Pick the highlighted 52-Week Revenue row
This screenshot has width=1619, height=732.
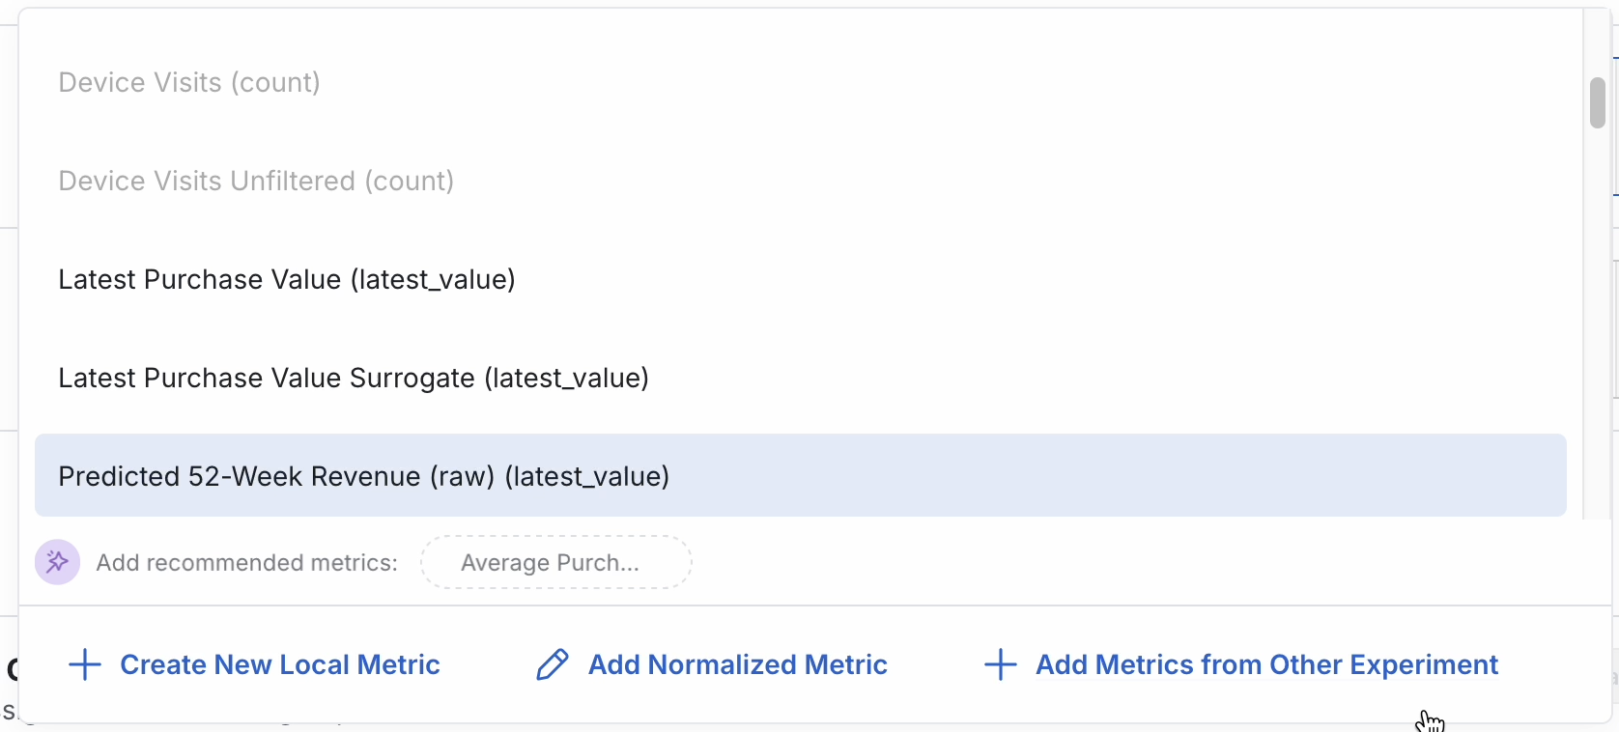pos(800,475)
